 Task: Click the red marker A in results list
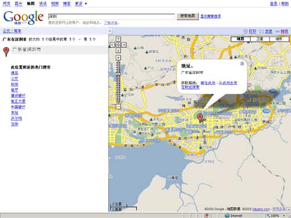(x=6, y=52)
